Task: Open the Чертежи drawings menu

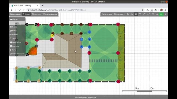Action: click(x=36, y=14)
